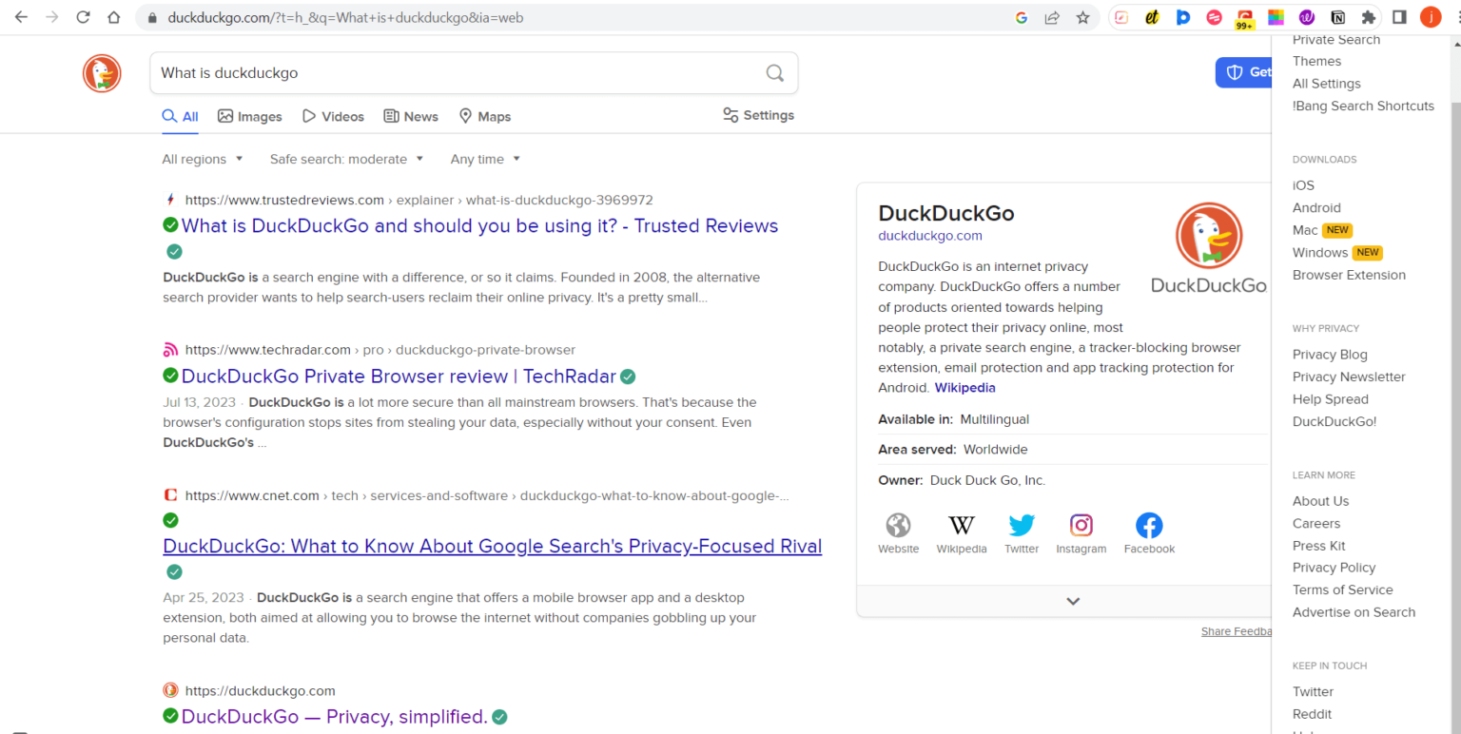
Task: Click the browser reload icon
Action: pos(83,16)
